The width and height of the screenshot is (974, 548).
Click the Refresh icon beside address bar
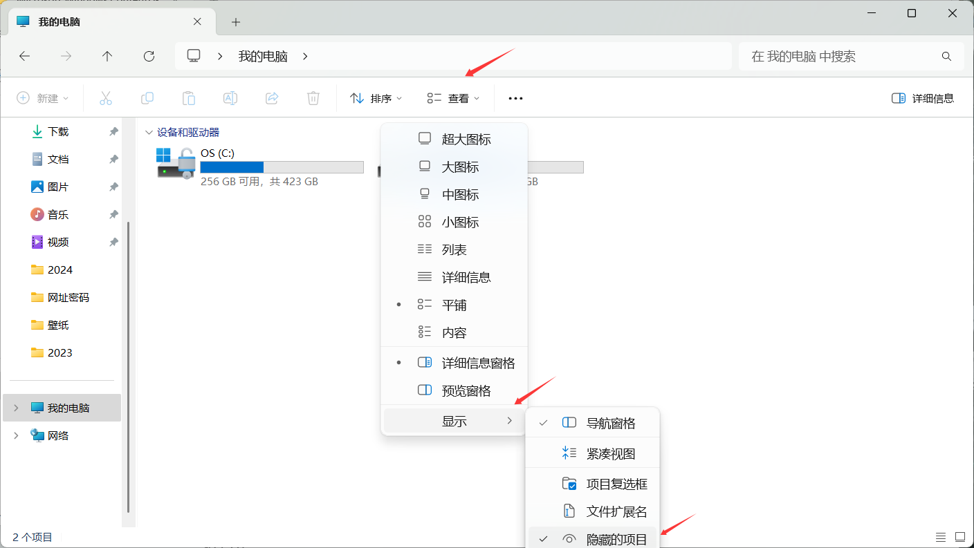149,57
